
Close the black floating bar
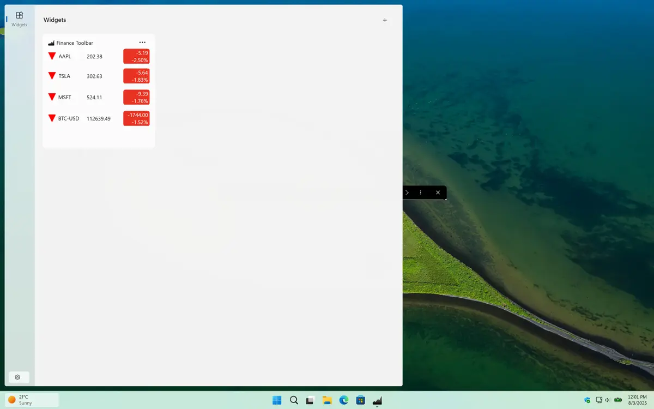click(x=438, y=193)
